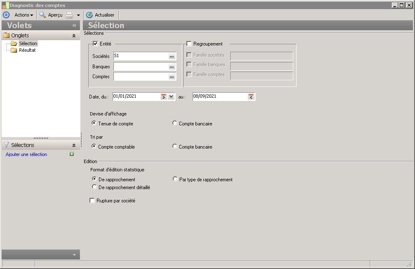Click the blue circular icon left of Actions

coord(6,15)
